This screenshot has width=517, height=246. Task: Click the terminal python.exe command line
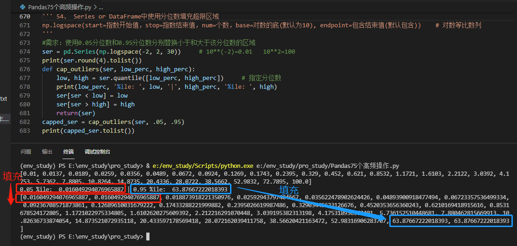tap(210, 166)
